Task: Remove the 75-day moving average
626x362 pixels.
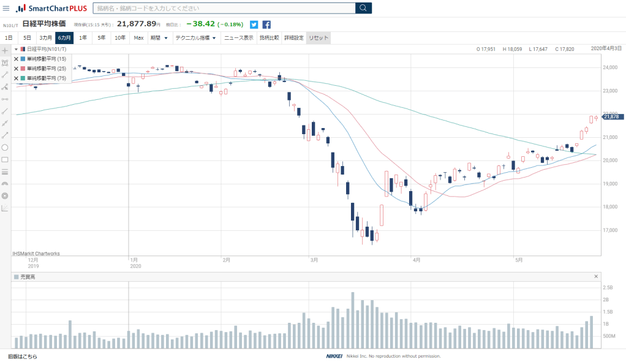Action: pos(17,78)
